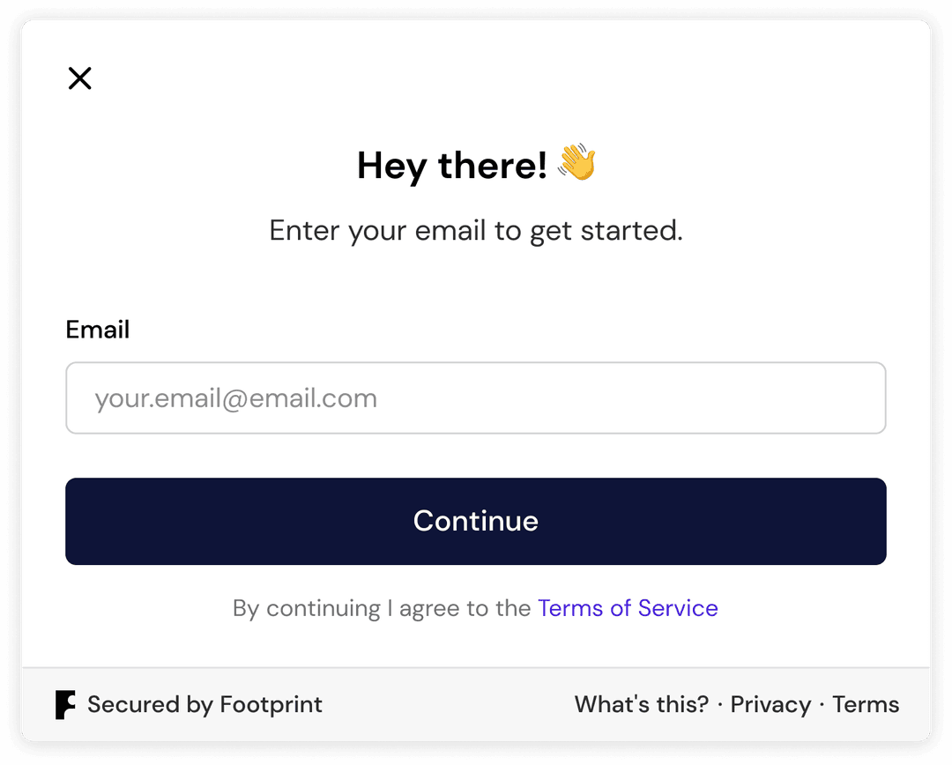Focus the Email input field
The width and height of the screenshot is (952, 765).
click(x=476, y=398)
